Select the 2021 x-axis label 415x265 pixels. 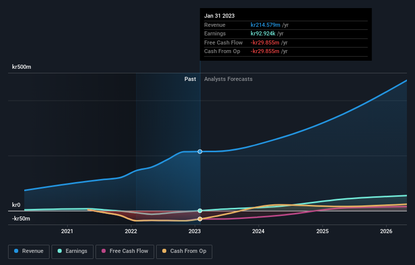[67, 232]
